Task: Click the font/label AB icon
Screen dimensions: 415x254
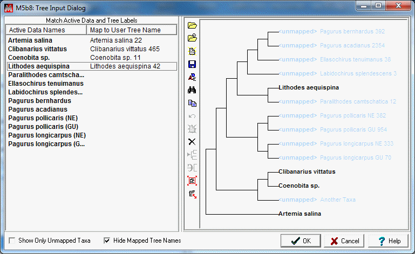Action: pos(192,77)
